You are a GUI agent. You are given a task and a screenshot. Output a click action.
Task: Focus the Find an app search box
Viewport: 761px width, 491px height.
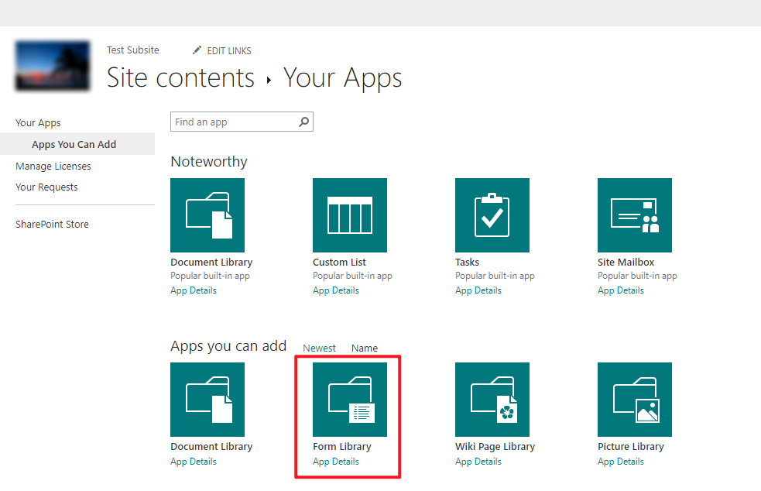(x=242, y=122)
